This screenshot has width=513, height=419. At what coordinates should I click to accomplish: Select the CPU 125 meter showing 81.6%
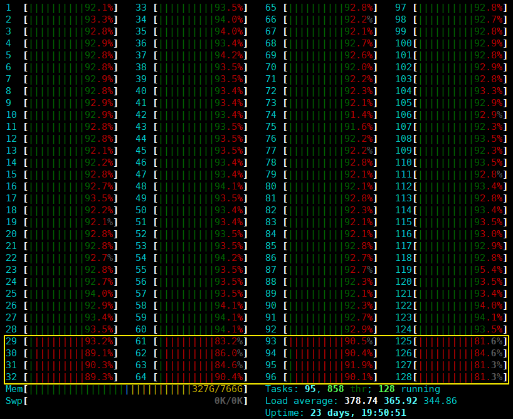[460, 341]
